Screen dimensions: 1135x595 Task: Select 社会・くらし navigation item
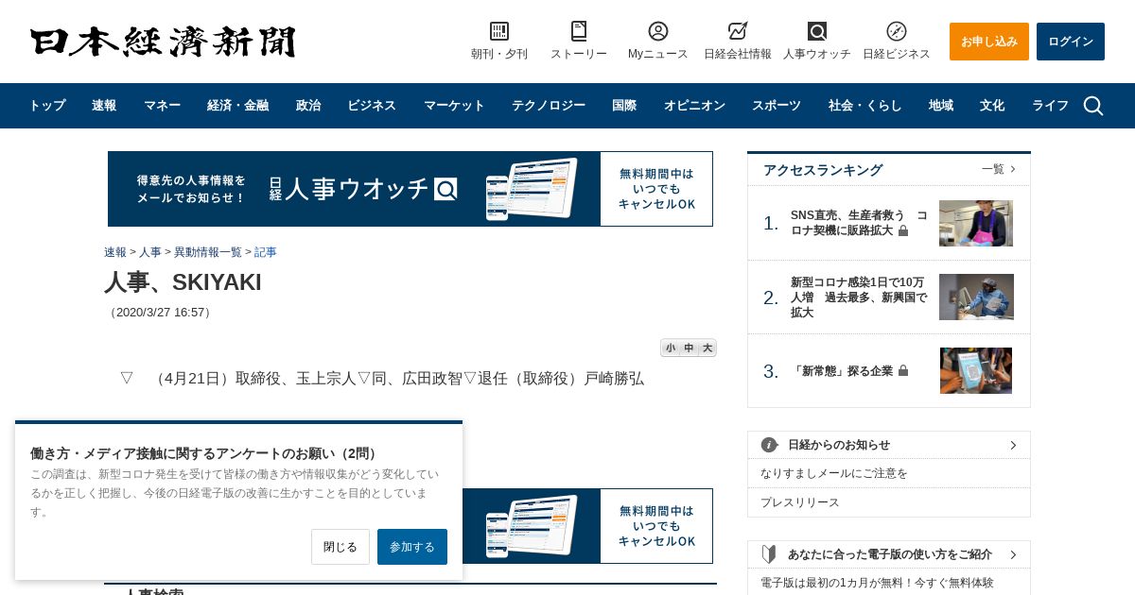(865, 106)
